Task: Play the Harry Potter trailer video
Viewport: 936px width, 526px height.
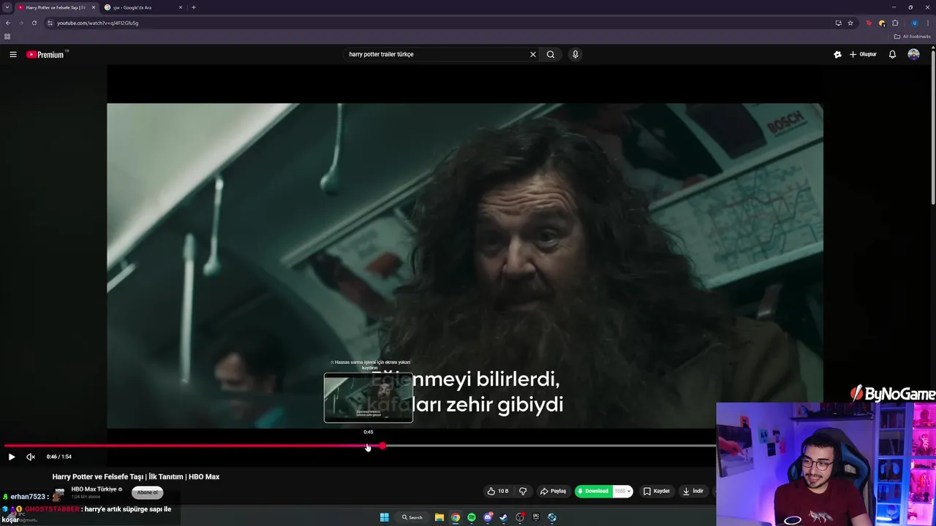Action: tap(12, 457)
